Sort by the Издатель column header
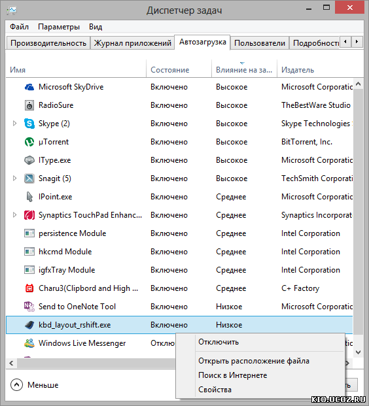The height and width of the screenshot is (406, 369). coord(321,69)
